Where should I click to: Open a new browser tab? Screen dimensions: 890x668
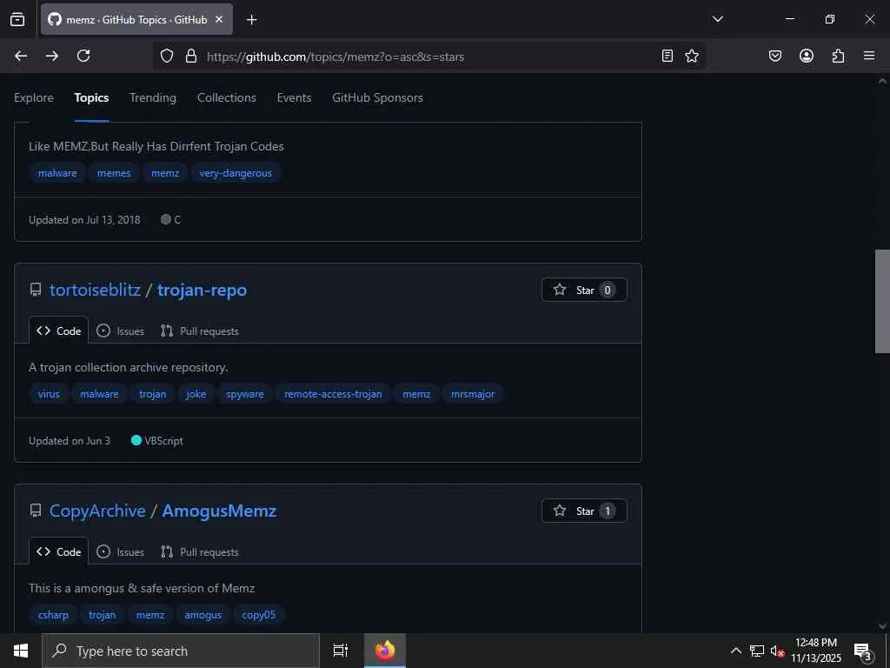pos(251,20)
